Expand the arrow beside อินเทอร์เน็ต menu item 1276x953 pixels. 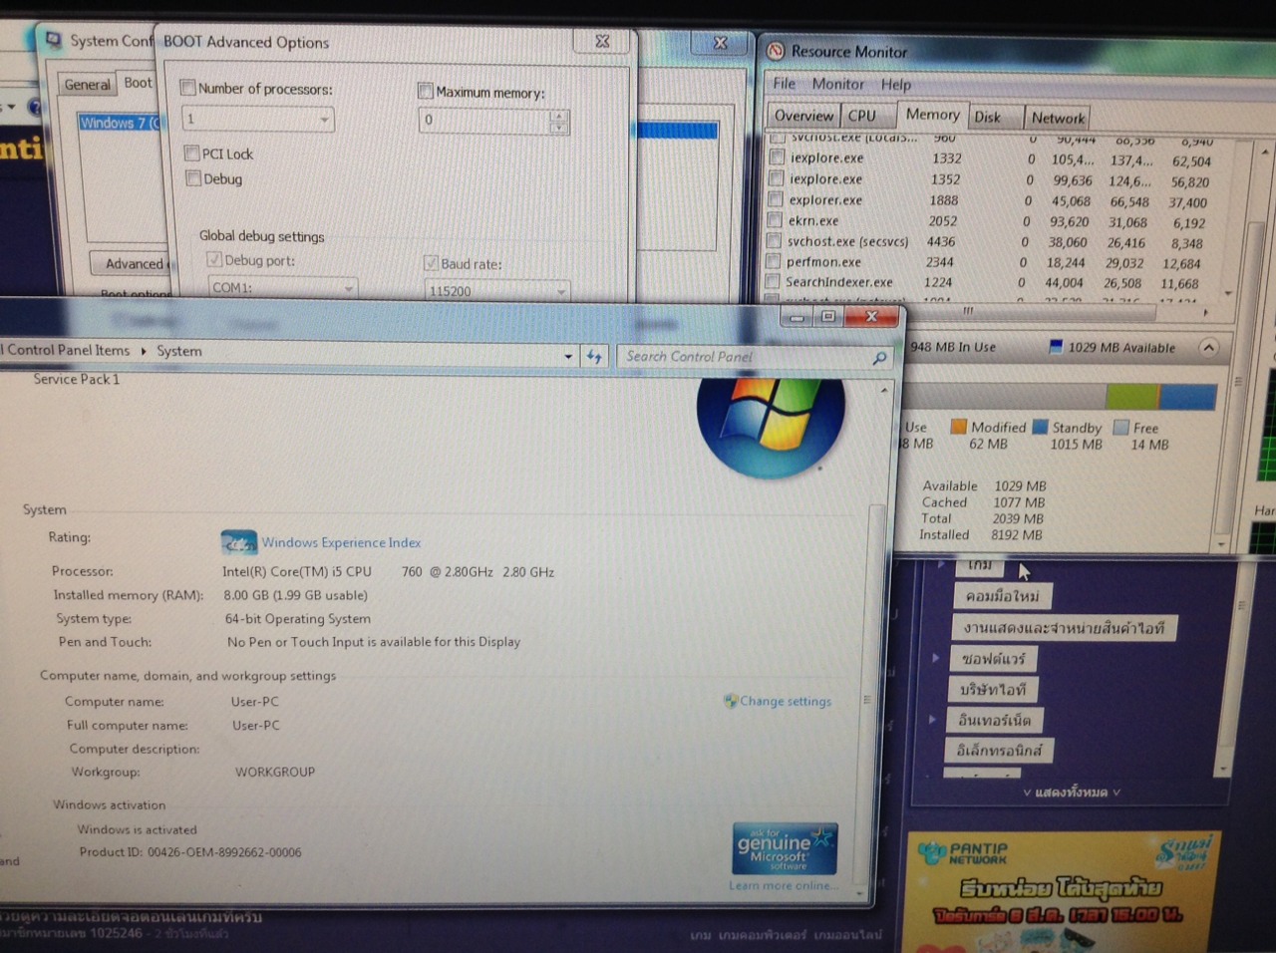point(932,719)
